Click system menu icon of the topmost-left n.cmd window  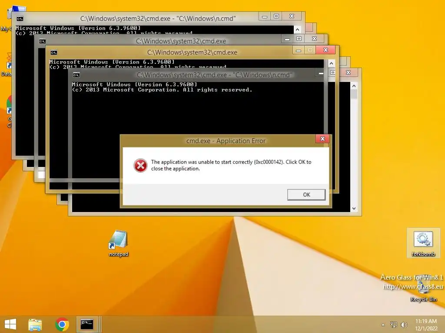point(20,19)
